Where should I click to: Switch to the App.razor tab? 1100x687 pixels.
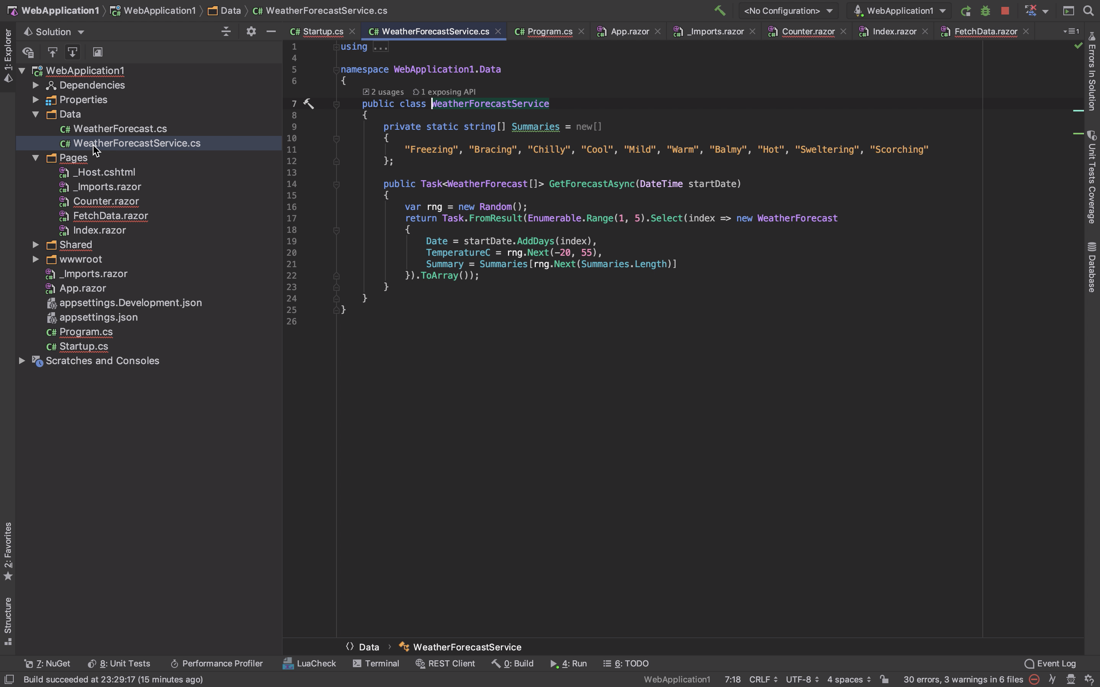(x=629, y=31)
